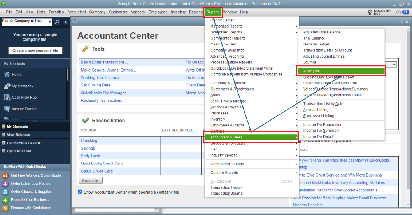The height and width of the screenshot is (215, 412).
Task: Click Promote Your Business plus icon
Action: point(5,200)
